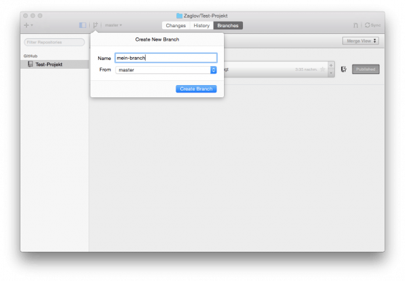Toggle the star icon on the branch row
This screenshot has height=281, width=405.
[323, 69]
